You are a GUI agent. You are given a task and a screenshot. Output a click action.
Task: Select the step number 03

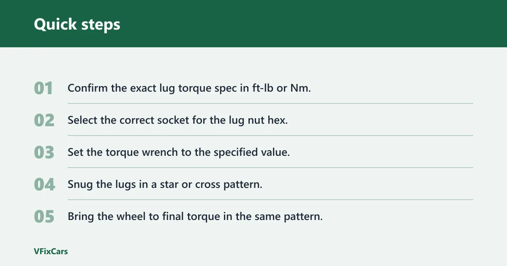44,152
